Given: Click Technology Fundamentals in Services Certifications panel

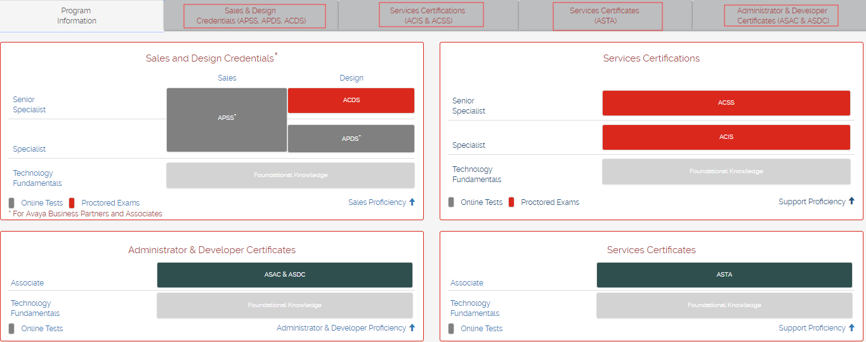Looking at the screenshot, I should coord(477,174).
